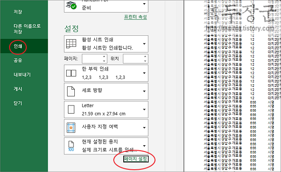Viewport: 281px width, 172px height.
Task: Click the print preview page
Action: 233,86
